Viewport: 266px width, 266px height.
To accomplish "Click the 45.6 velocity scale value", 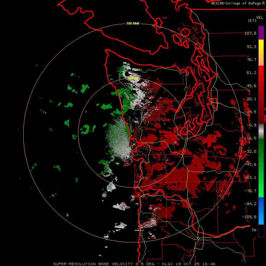I will click(252, 86).
